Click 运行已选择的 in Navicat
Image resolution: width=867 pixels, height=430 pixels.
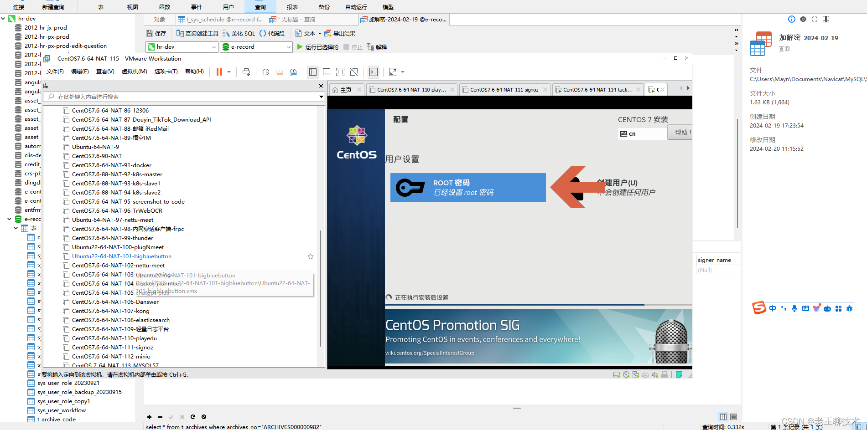click(317, 47)
